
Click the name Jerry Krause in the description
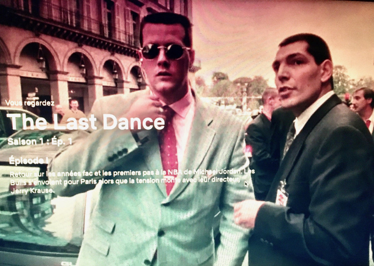click(32, 191)
